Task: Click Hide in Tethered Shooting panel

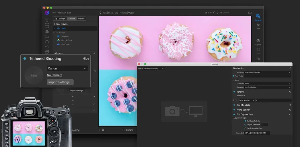Action: coord(86,58)
